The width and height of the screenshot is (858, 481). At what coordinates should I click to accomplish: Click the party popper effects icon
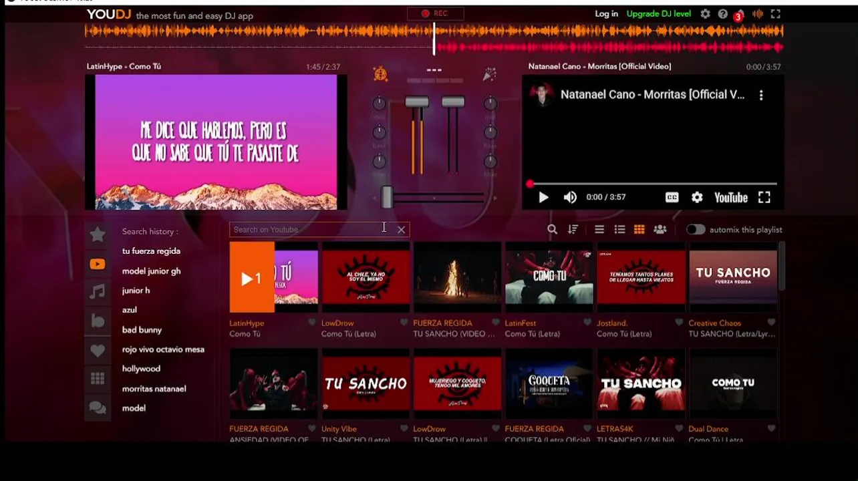click(x=489, y=74)
